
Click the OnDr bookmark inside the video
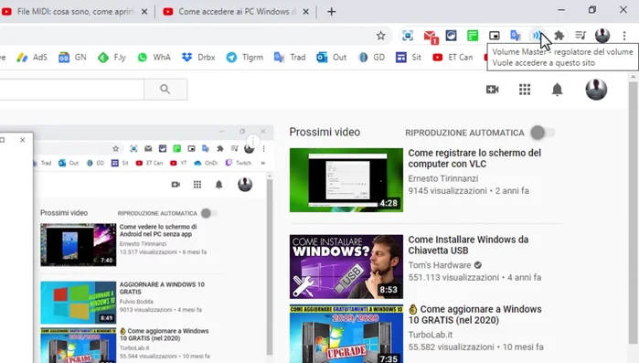(206, 163)
